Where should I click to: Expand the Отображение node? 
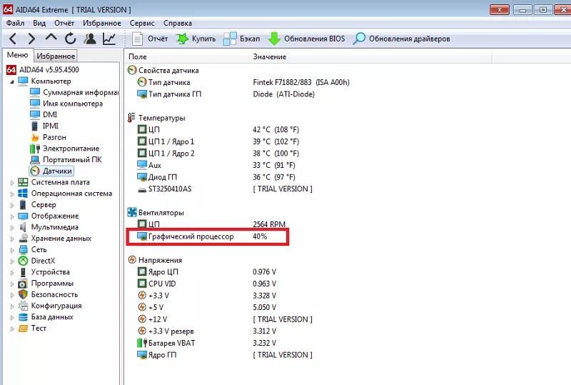[x=11, y=216]
